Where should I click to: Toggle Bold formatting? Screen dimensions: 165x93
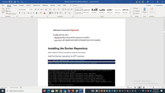click(x=20, y=13)
